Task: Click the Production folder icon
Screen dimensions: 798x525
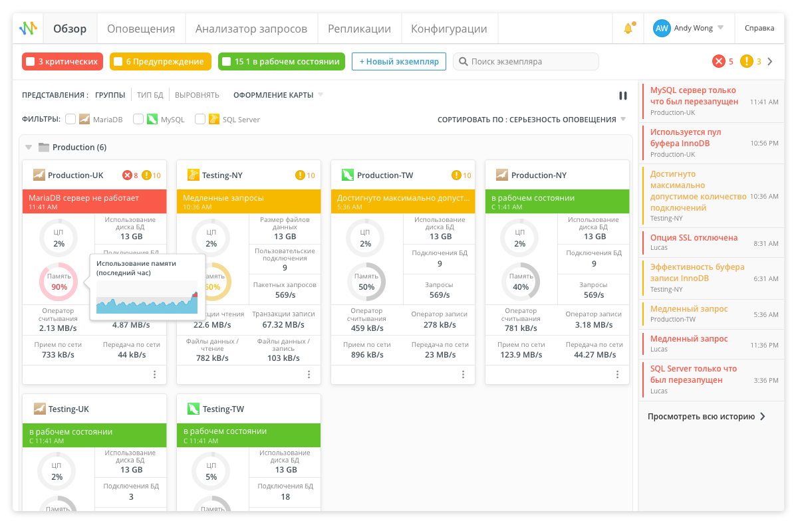Action: tap(44, 148)
